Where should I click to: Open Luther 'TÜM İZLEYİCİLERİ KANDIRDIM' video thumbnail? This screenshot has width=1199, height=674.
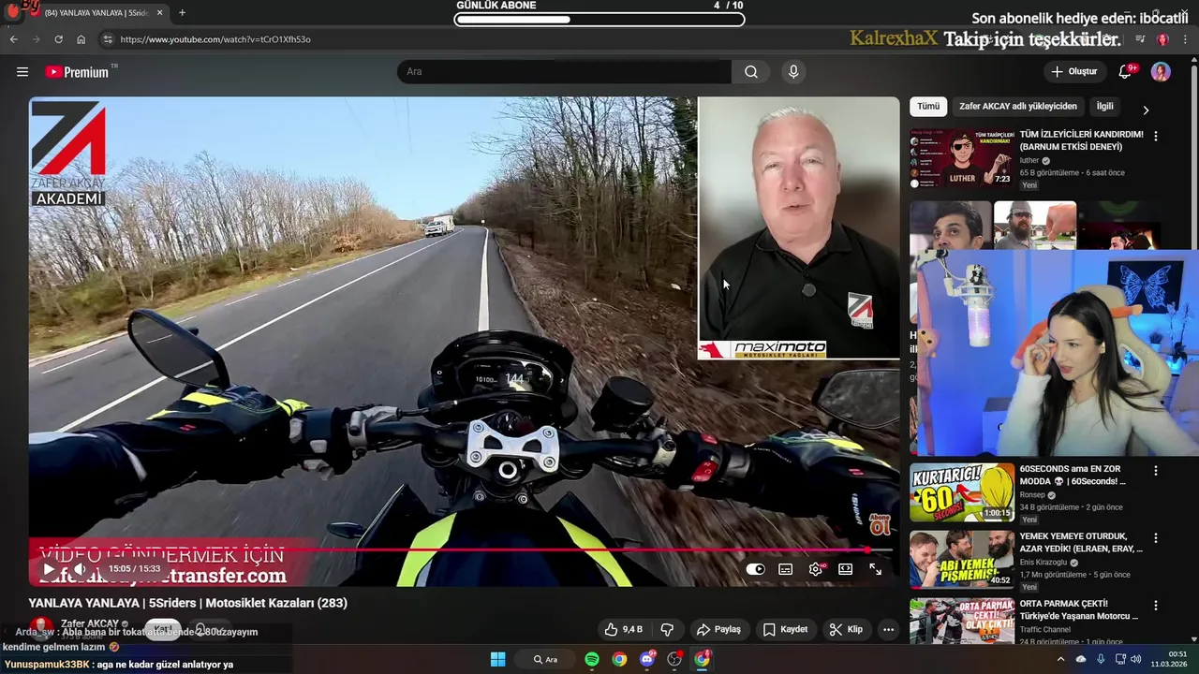[962, 157]
